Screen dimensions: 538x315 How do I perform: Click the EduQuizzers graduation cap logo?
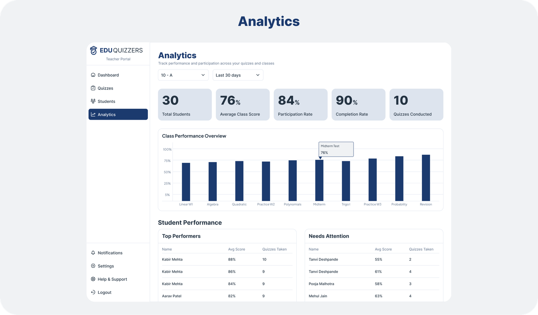[x=94, y=50]
